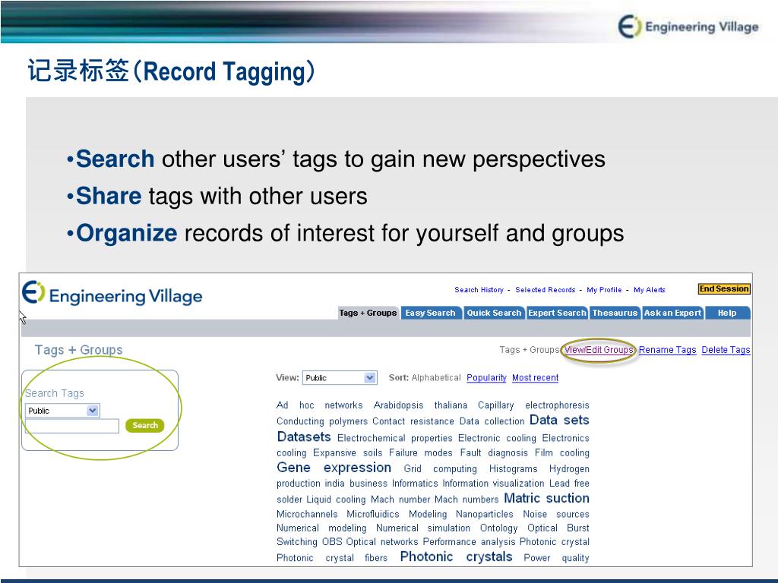The image size is (778, 583).
Task: Open the 'Data sets' tag
Action: 559,420
